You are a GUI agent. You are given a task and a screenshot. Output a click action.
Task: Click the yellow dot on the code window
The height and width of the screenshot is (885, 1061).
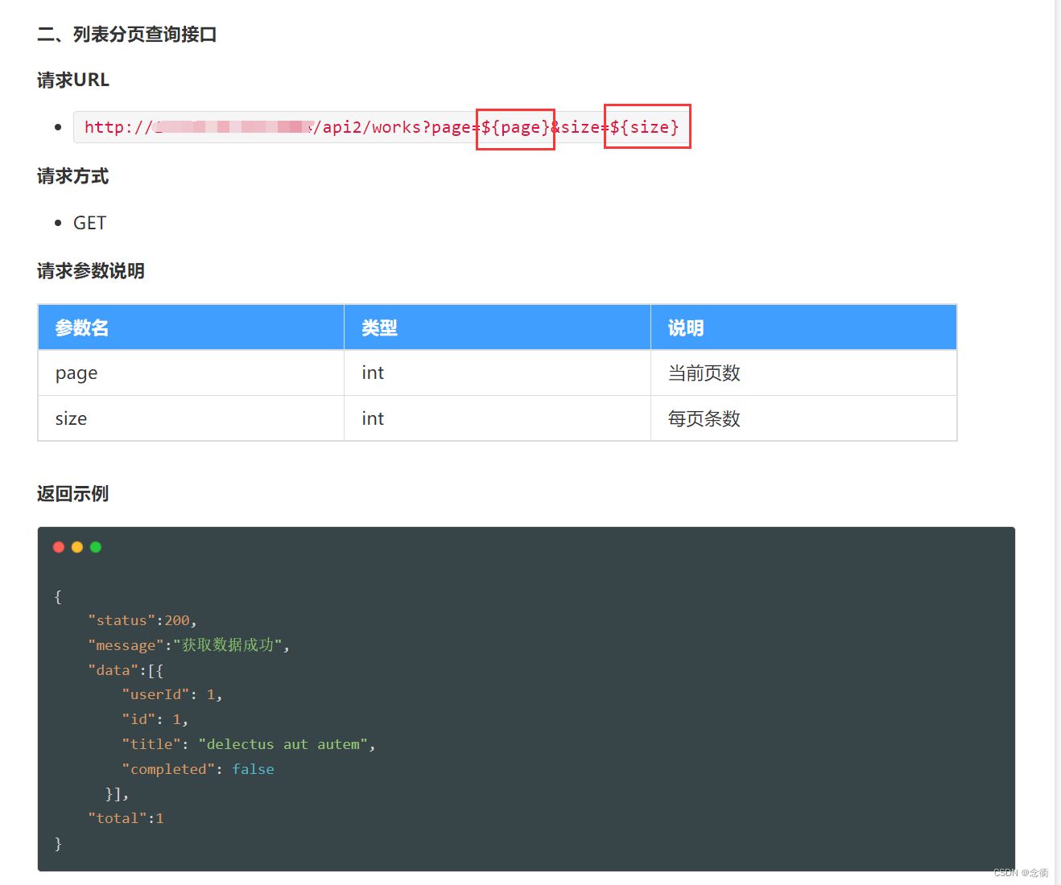click(x=76, y=547)
